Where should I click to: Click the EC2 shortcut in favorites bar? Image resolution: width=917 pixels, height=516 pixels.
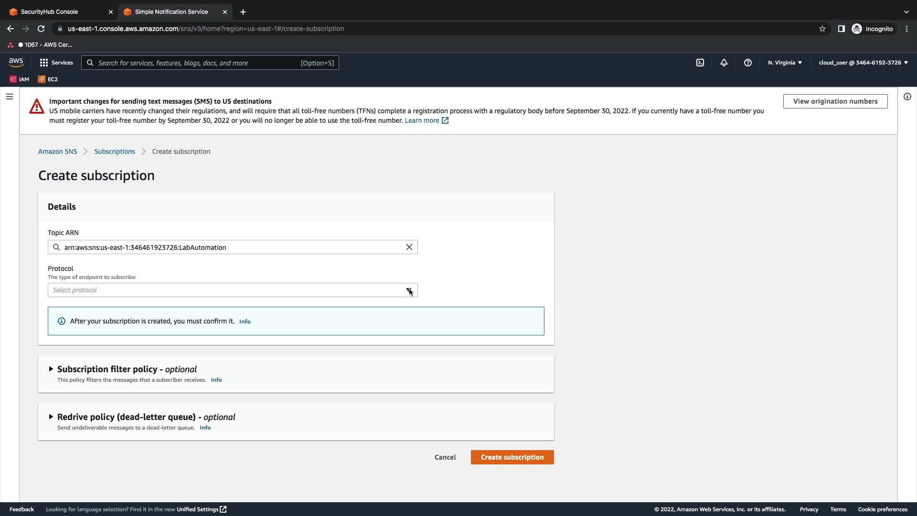(48, 79)
